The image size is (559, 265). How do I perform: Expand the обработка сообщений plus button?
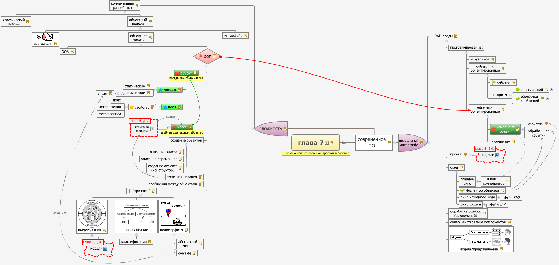tap(547, 99)
